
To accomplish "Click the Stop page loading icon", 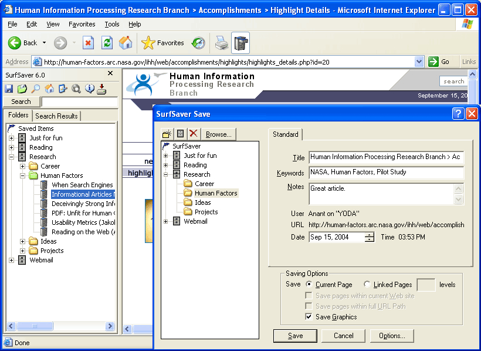I will pyautogui.click(x=88, y=43).
